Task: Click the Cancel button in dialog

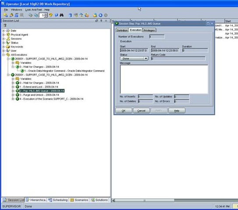Action: tap(141, 111)
